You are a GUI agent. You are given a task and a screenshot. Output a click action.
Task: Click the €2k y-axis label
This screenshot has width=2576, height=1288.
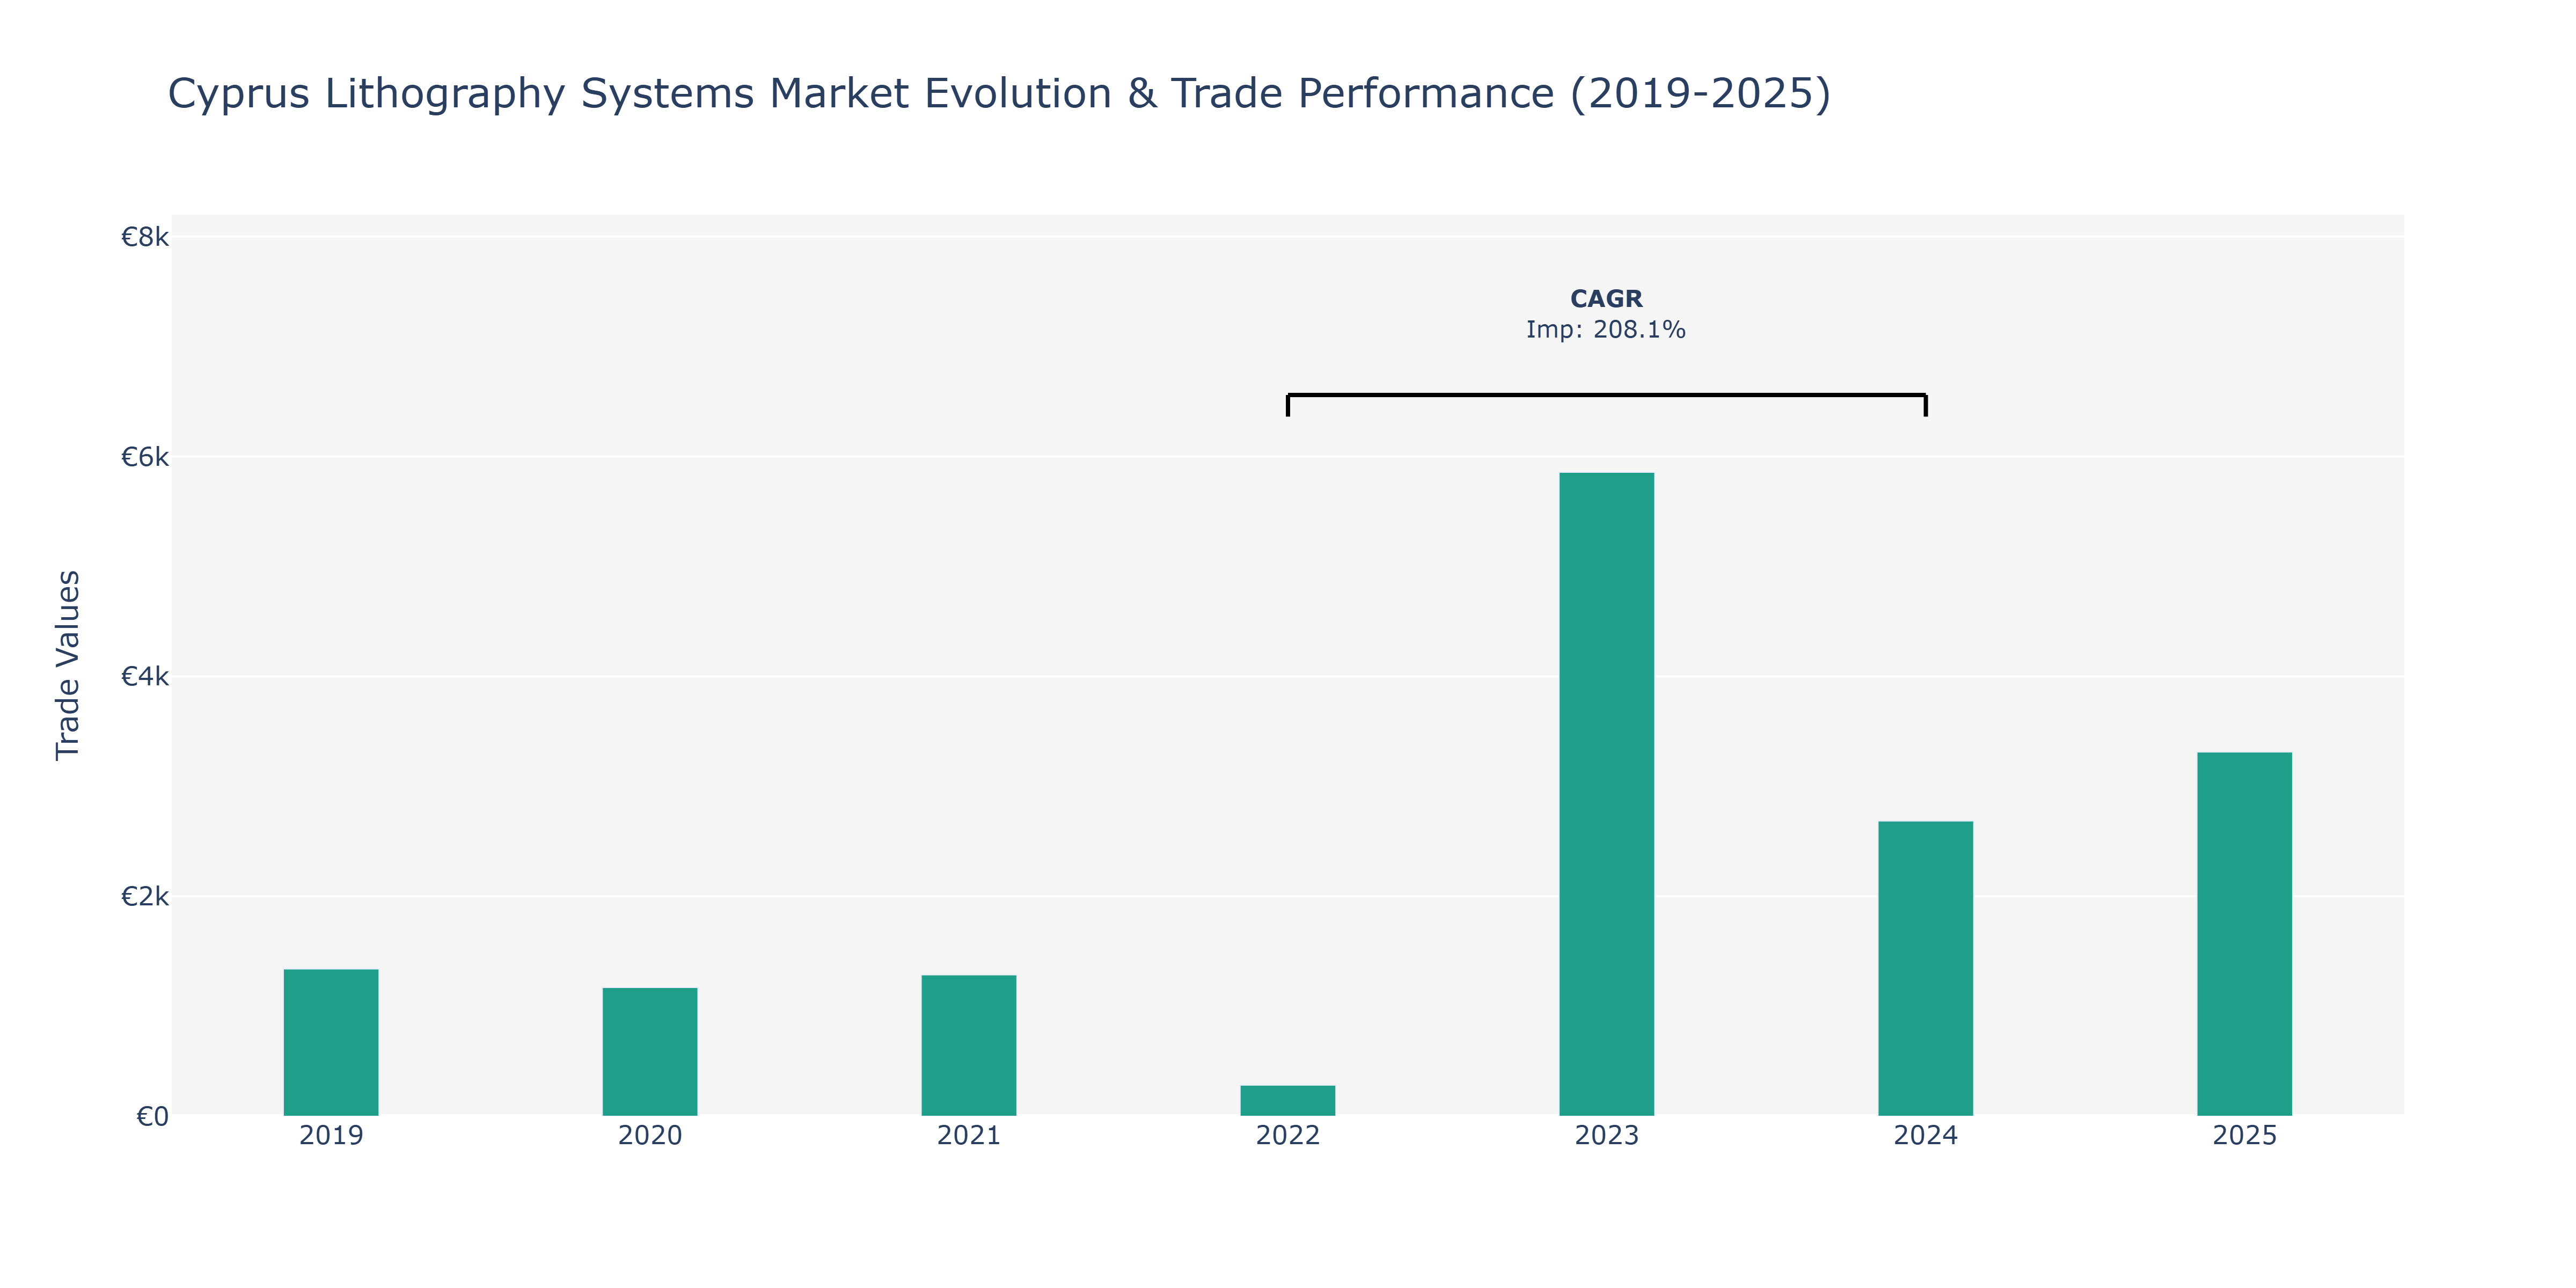pos(145,897)
